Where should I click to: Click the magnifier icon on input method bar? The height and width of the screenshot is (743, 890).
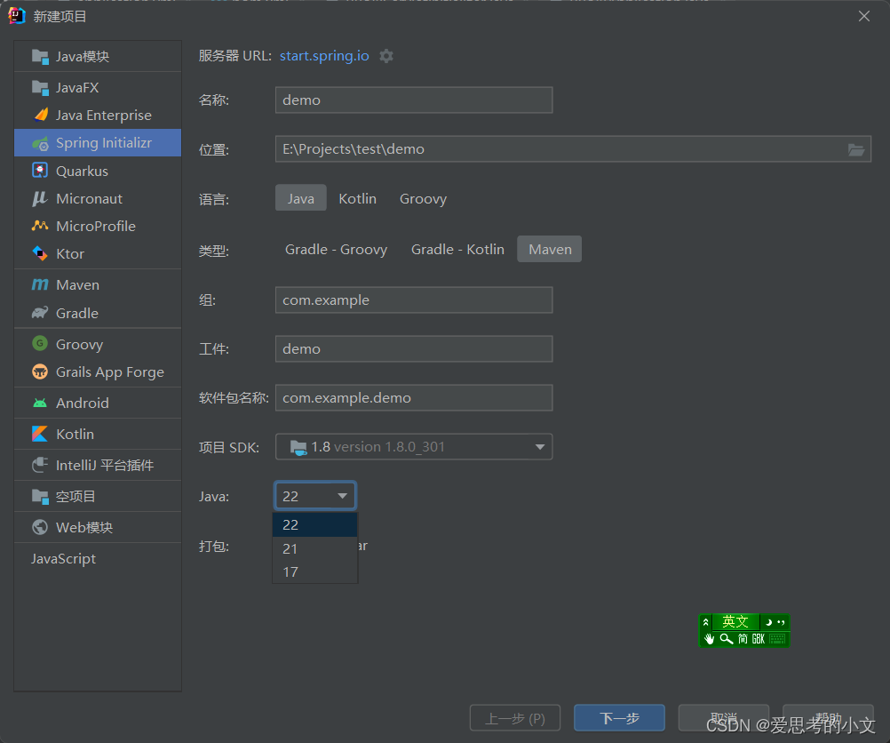[726, 638]
